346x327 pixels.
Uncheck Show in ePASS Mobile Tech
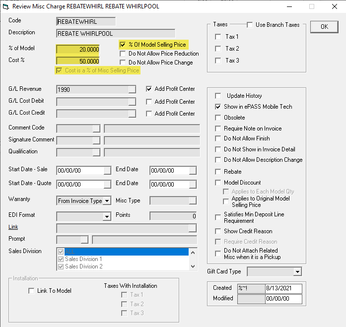[218, 107]
